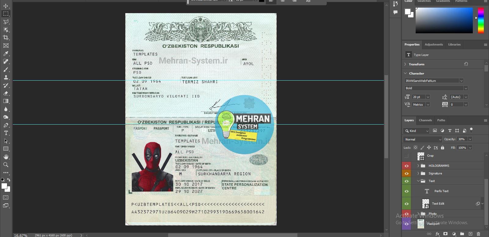Pick the Brush tool
This screenshot has width=489, height=237.
click(x=6, y=69)
